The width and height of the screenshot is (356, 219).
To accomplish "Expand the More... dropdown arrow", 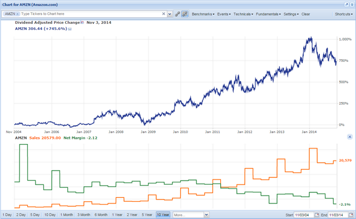I will (206, 215).
